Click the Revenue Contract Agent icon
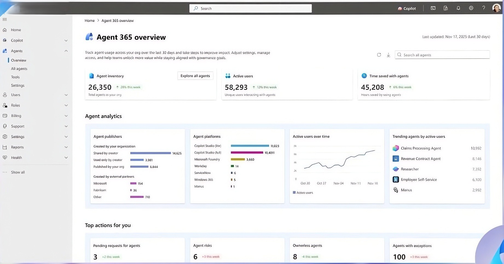 coord(396,159)
